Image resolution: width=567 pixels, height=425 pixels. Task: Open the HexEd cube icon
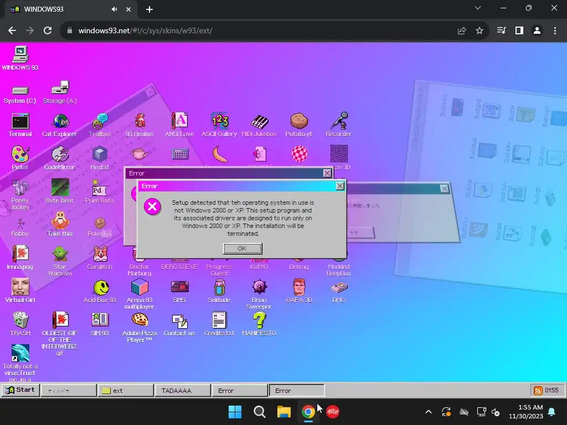100,154
